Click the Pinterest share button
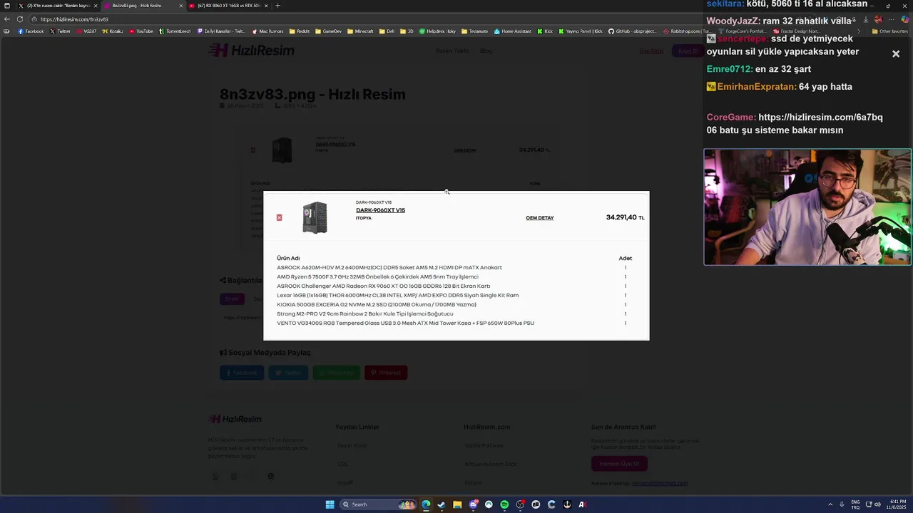 (x=386, y=373)
